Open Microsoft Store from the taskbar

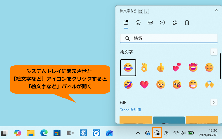pyautogui.click(x=57, y=133)
